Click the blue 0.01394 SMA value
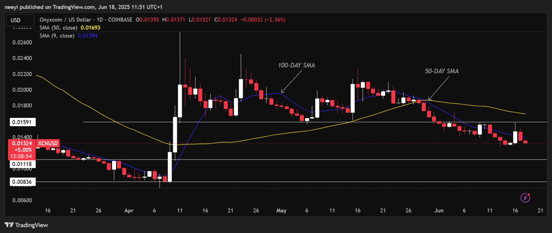The width and height of the screenshot is (552, 233). pos(88,36)
